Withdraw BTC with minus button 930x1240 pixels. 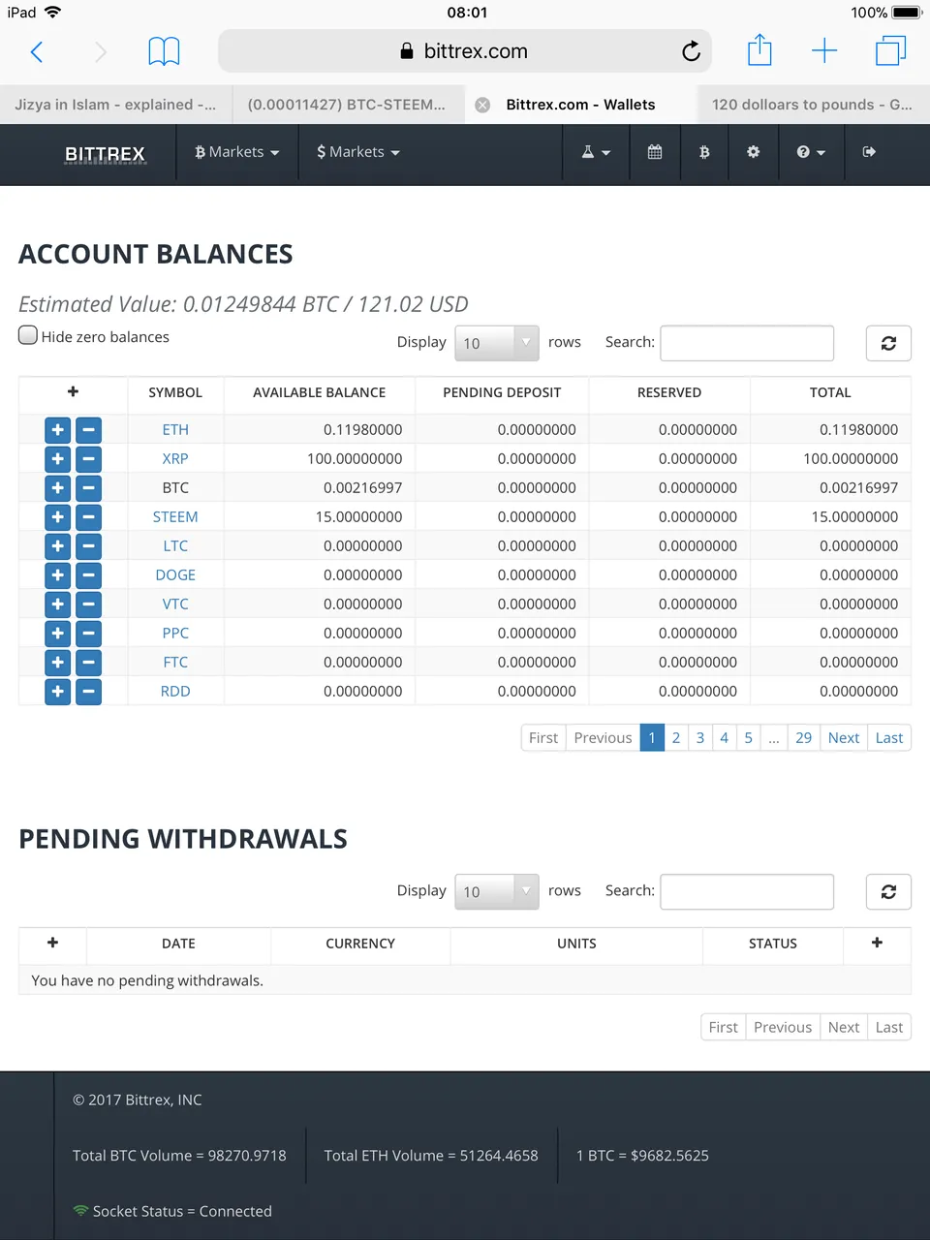(x=88, y=488)
